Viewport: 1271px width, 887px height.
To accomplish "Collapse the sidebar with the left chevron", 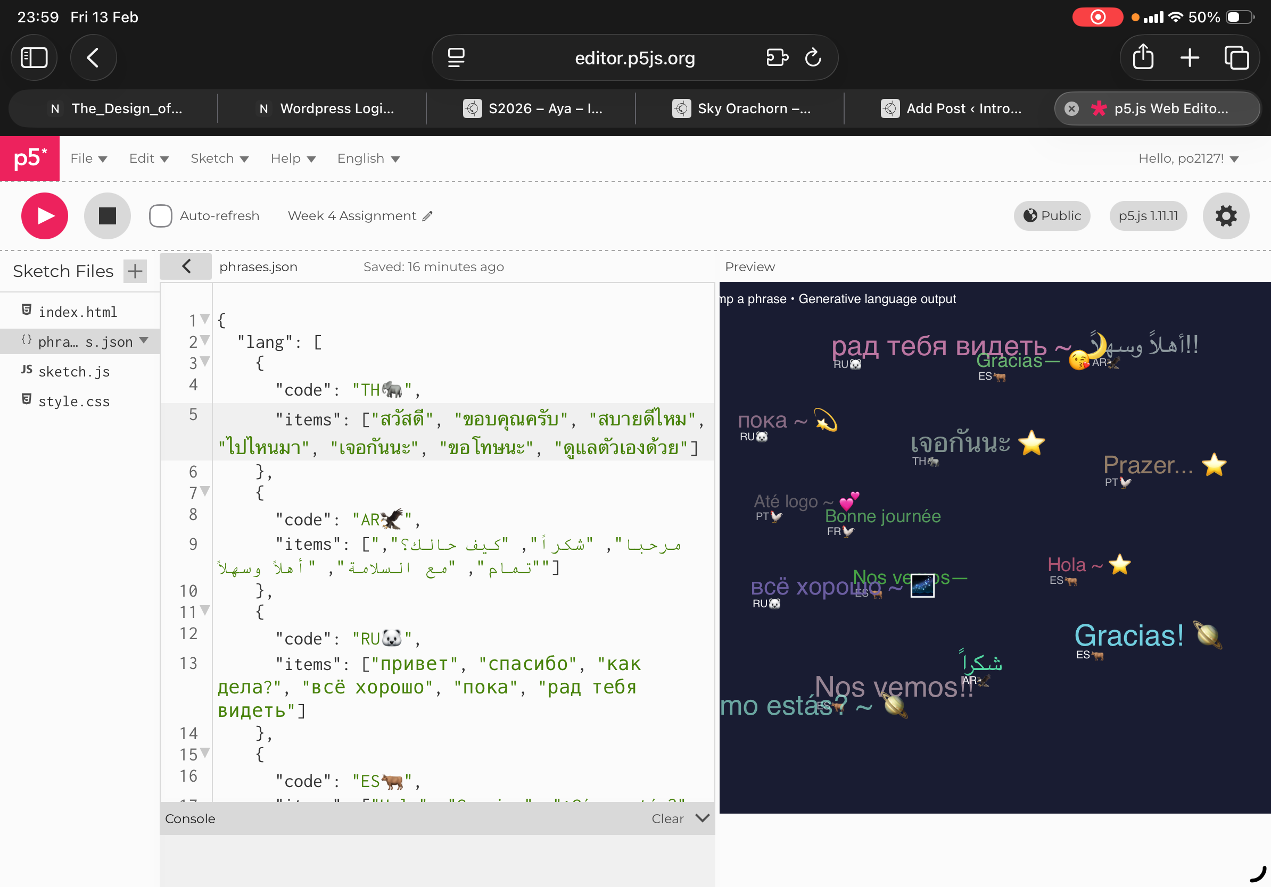I will pos(186,266).
